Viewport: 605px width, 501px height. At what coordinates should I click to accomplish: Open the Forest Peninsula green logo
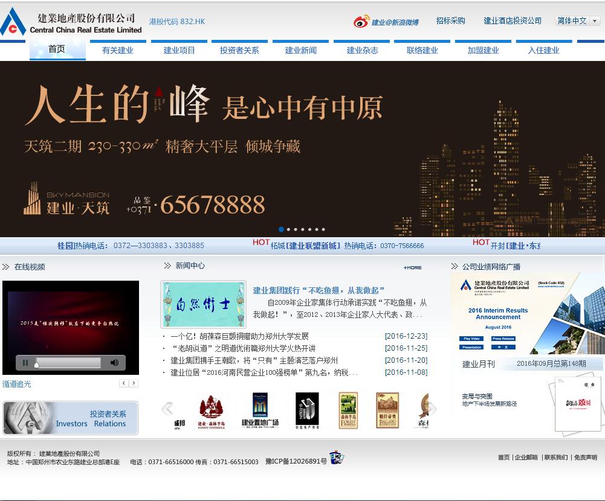coord(348,410)
